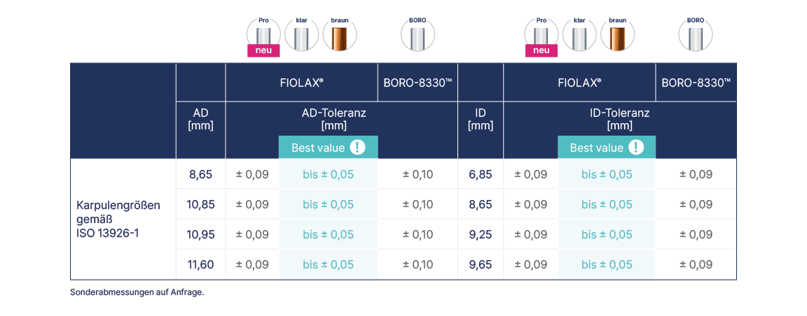Click the left pink neu badge
This screenshot has width=807, height=316.
[x=263, y=50]
